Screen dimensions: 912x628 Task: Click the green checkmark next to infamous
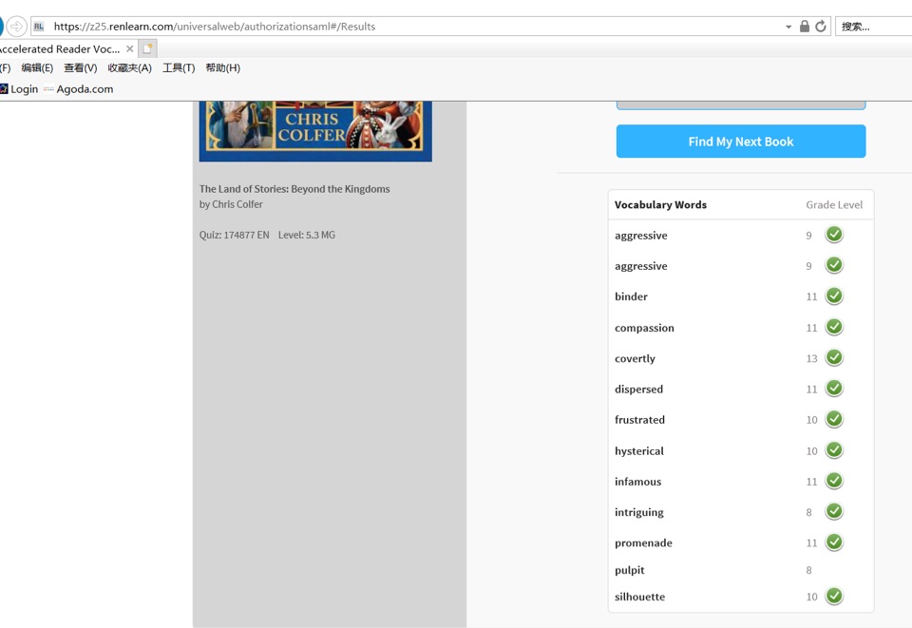pyautogui.click(x=834, y=481)
